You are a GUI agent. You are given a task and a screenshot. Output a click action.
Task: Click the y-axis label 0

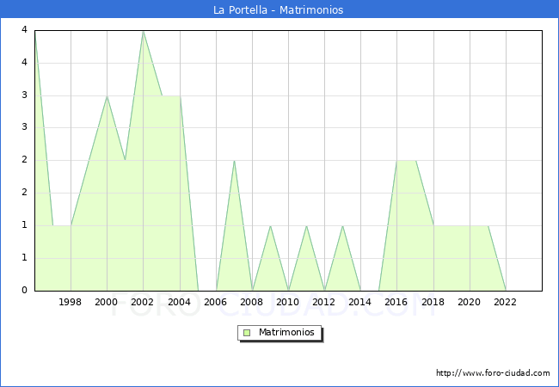[x=24, y=290]
